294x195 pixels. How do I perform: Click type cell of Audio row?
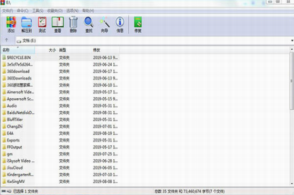pyautogui.click(x=64, y=106)
